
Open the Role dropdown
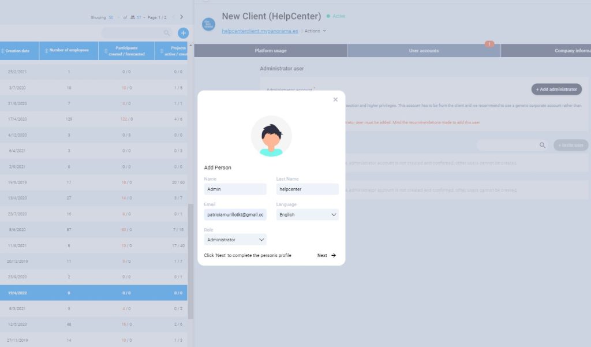pyautogui.click(x=235, y=240)
